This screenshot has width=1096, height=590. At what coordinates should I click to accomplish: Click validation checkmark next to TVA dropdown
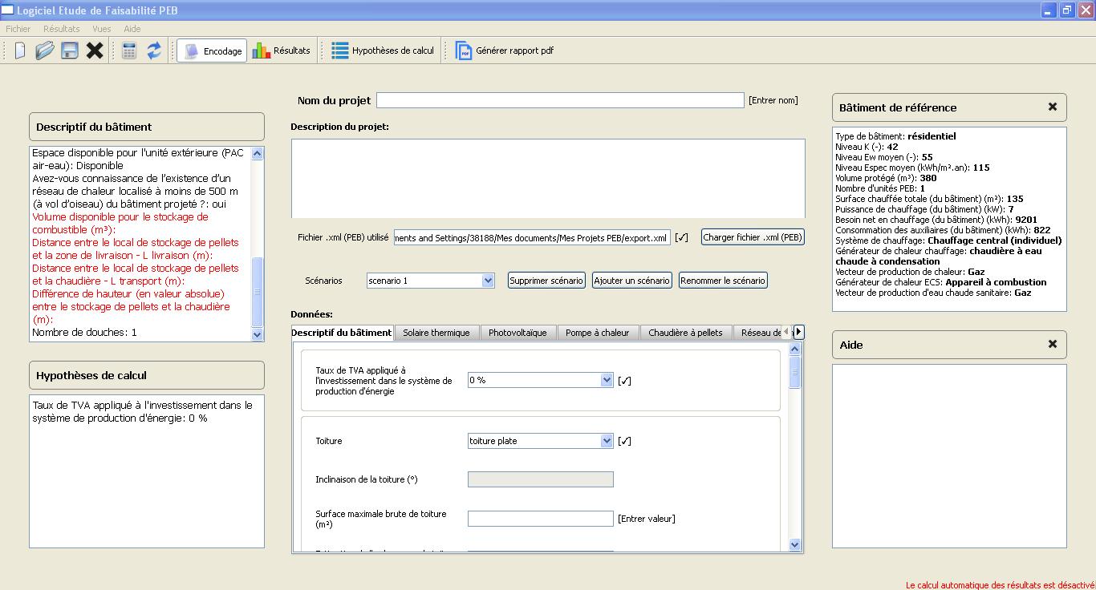click(625, 381)
